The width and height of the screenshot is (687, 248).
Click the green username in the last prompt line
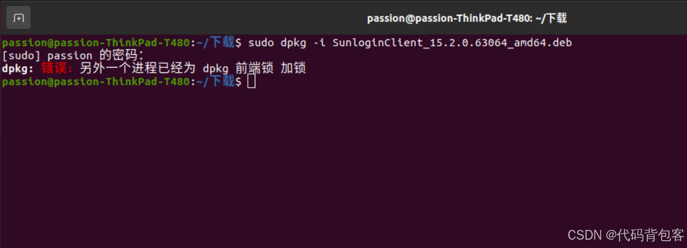click(x=95, y=82)
